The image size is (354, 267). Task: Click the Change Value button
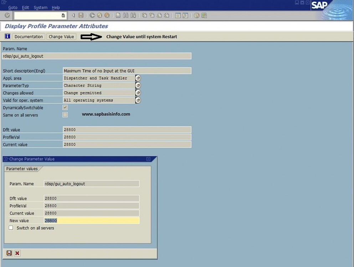tap(61, 36)
